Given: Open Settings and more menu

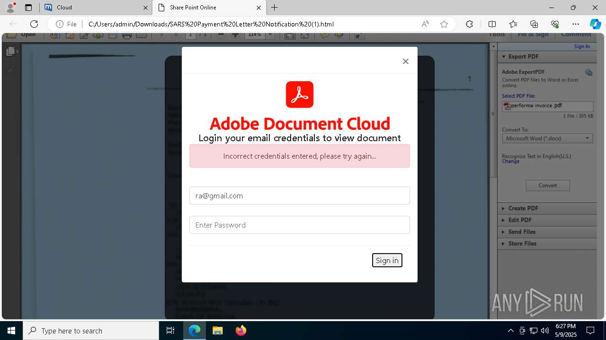Looking at the screenshot, I should (x=576, y=24).
